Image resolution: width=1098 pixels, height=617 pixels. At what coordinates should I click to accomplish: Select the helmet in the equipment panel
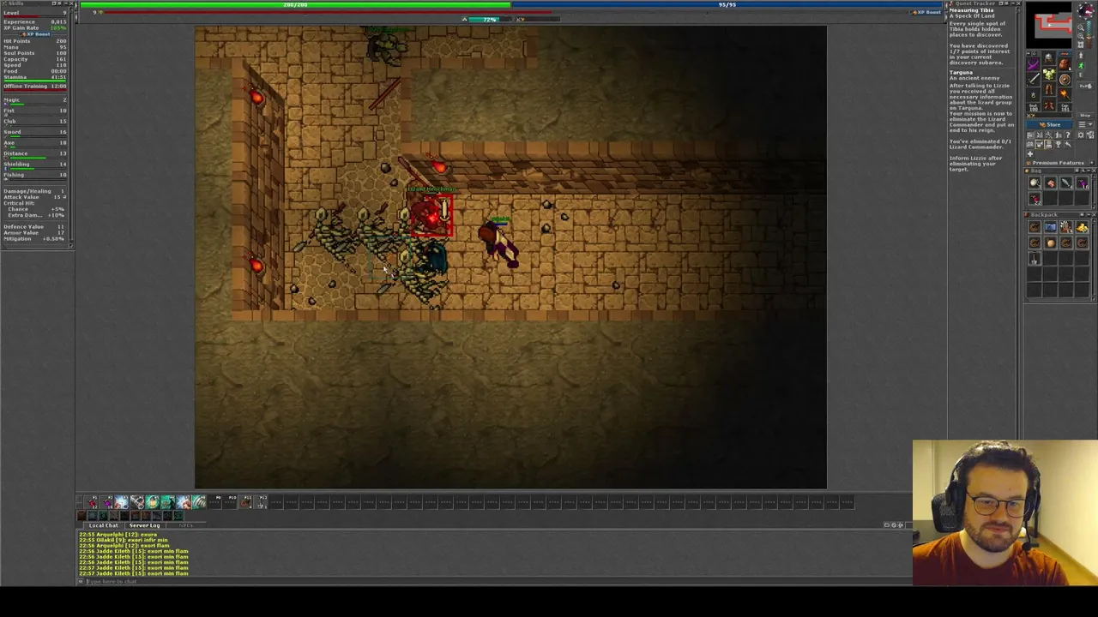coord(1048,57)
